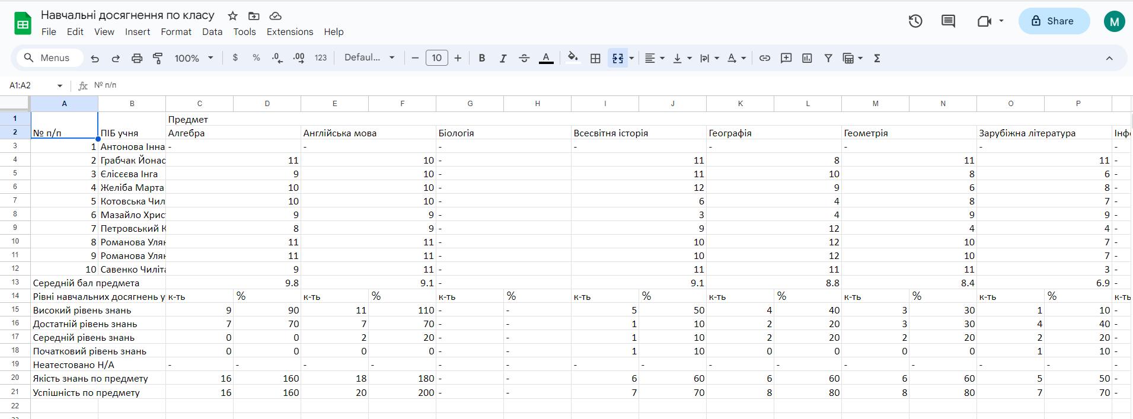Open the Format menu
1133x419 pixels.
coord(176,32)
